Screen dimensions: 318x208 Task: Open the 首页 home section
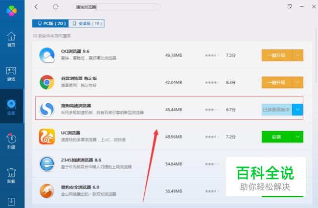(11, 39)
